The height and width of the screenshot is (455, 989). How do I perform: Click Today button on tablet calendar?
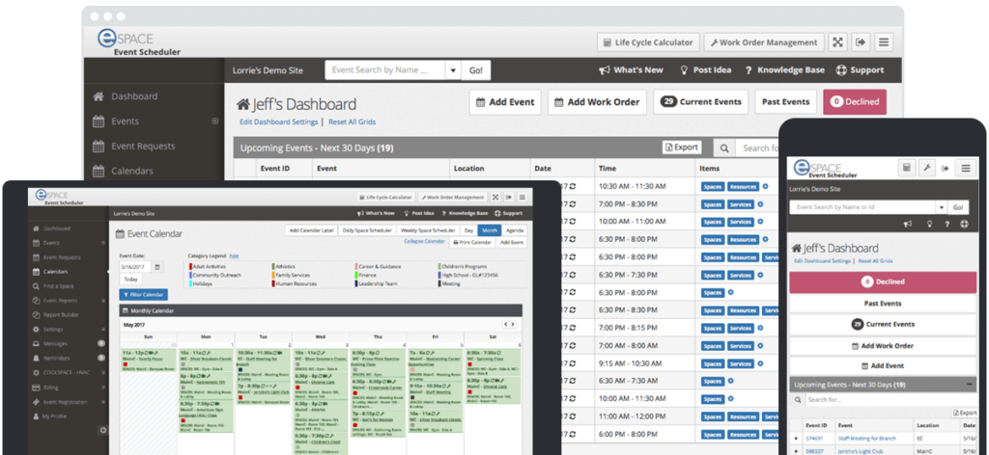coord(131,280)
